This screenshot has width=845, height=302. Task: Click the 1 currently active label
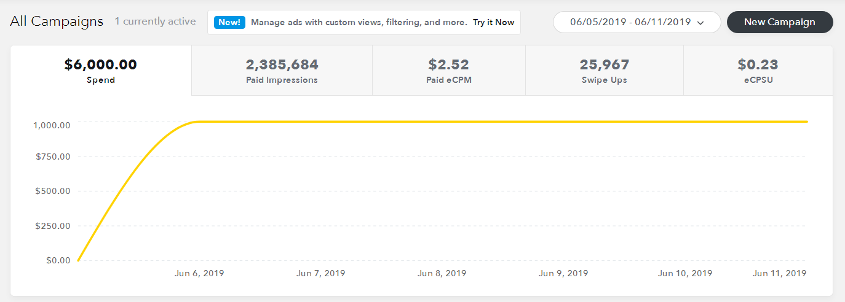point(155,21)
